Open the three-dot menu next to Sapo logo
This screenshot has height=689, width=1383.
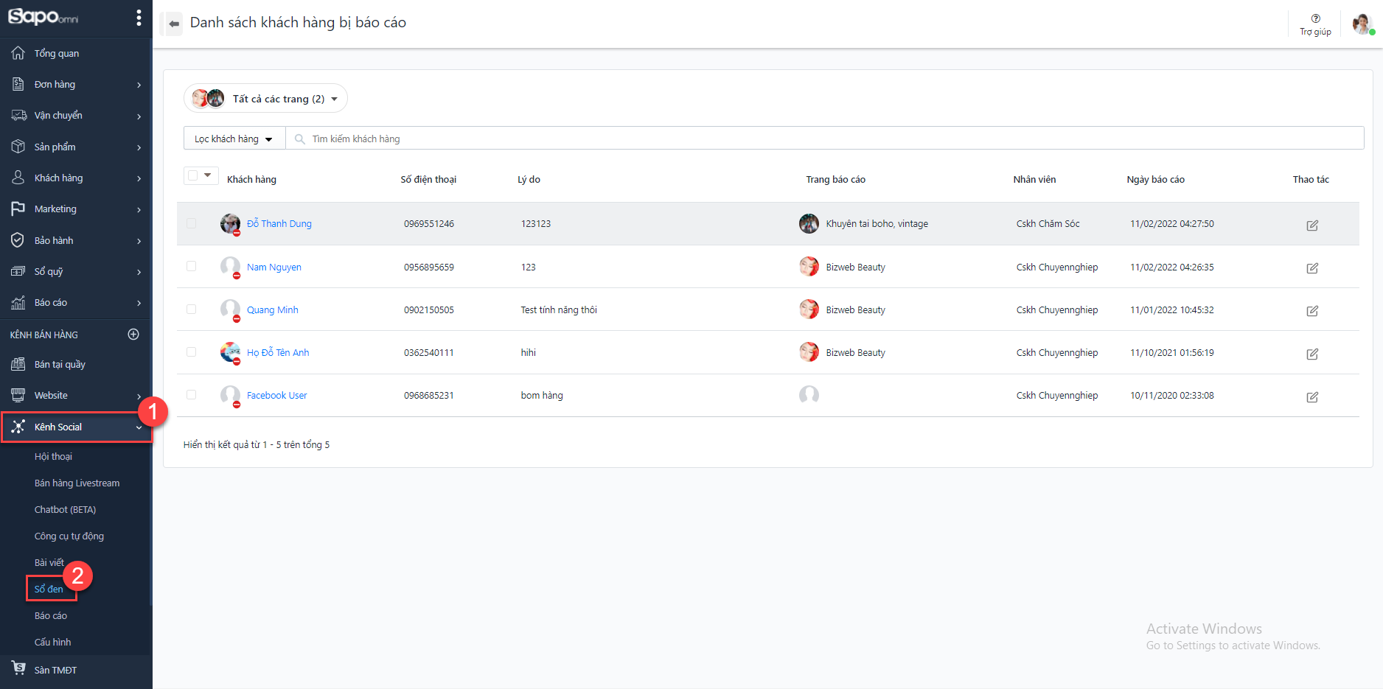tap(139, 18)
